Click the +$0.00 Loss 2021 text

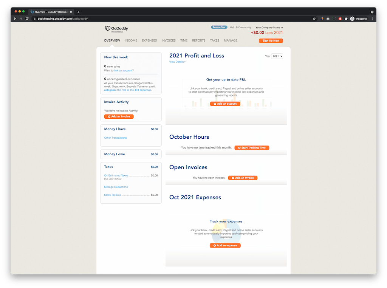pos(267,33)
